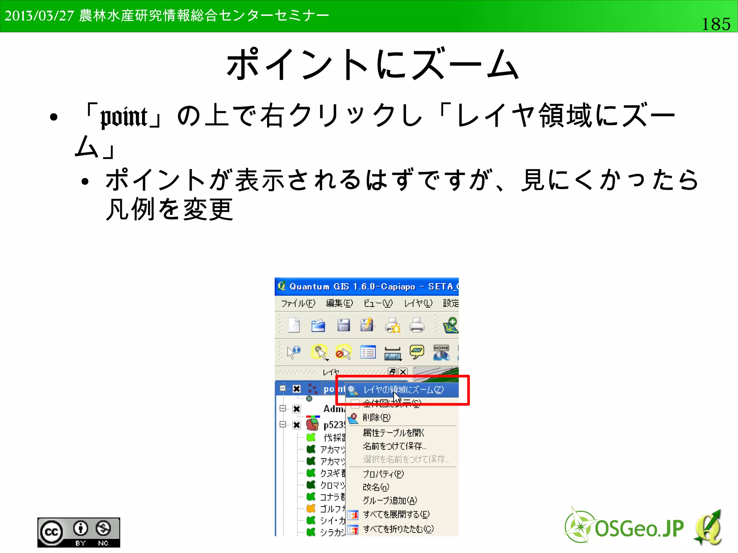Select the Map Tips speech bubble tool
Image resolution: width=738 pixels, height=553 pixels.
[417, 352]
